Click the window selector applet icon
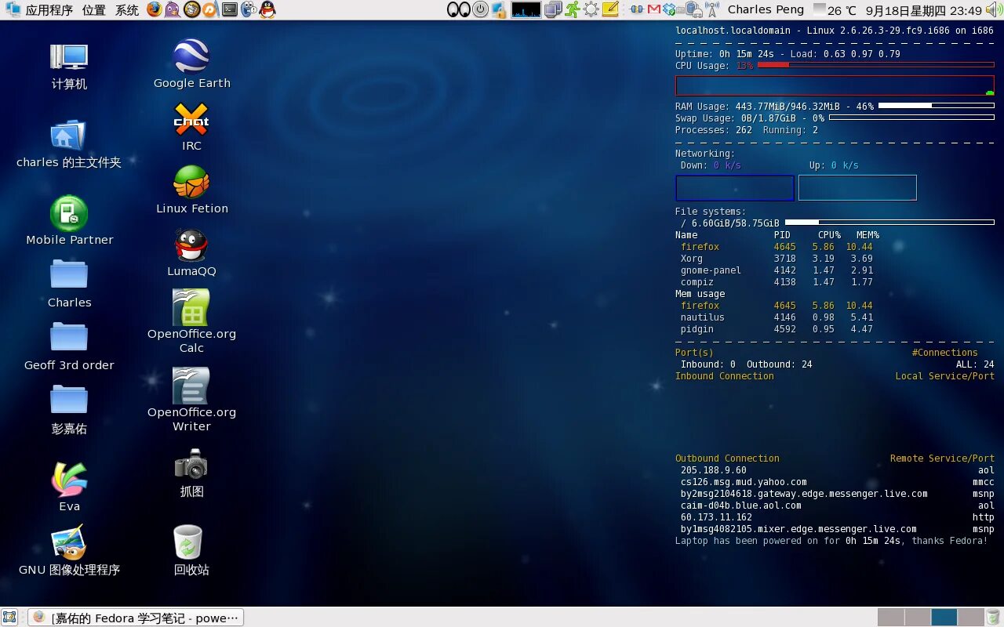This screenshot has height=627, width=1004. click(553, 10)
